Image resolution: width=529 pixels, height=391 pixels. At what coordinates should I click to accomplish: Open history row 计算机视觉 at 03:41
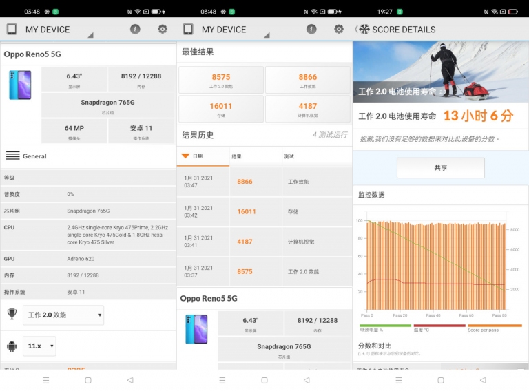point(264,242)
